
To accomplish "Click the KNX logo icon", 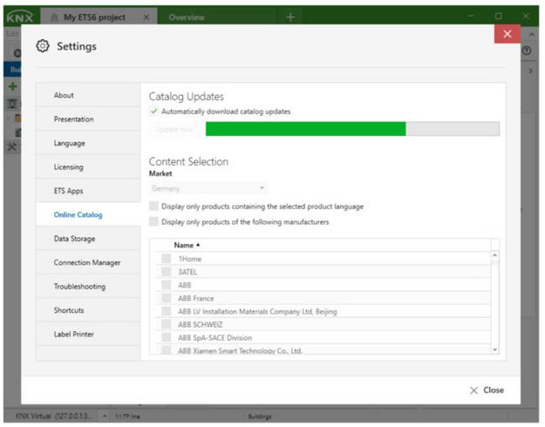I will (x=18, y=17).
